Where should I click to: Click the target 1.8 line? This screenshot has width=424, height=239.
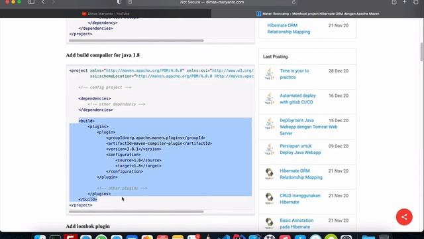[x=138, y=166]
